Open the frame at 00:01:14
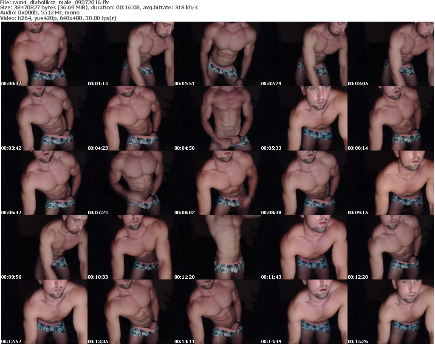 pos(131,54)
